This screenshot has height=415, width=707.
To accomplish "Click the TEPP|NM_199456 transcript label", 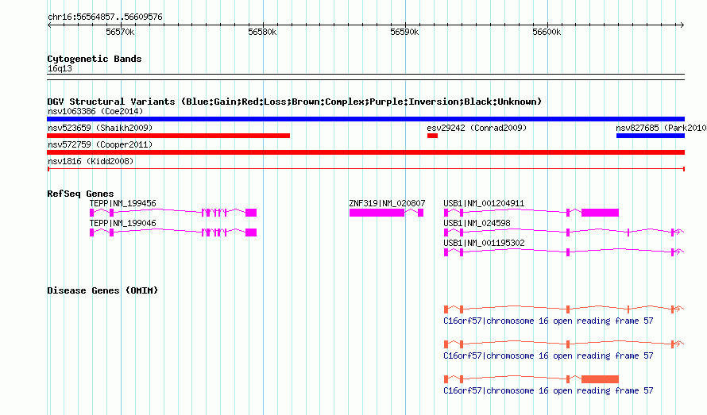I will pos(122,203).
